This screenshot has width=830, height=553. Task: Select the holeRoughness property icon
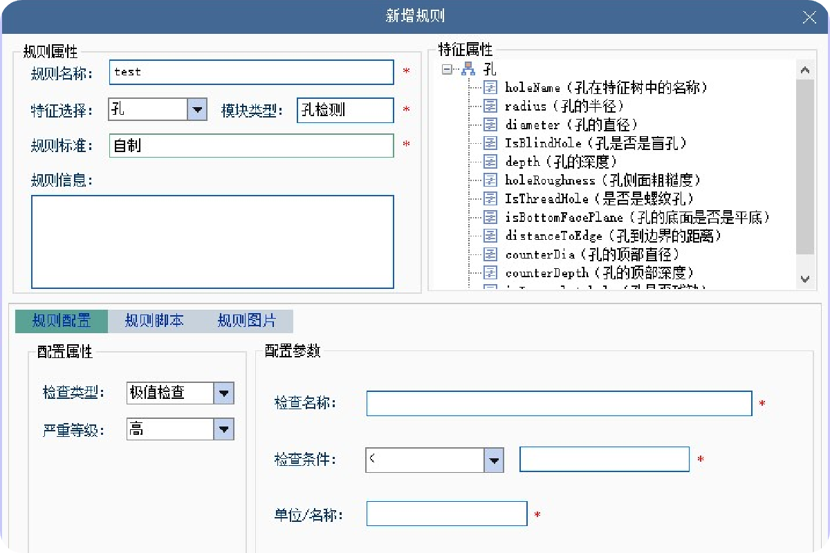[x=490, y=180]
